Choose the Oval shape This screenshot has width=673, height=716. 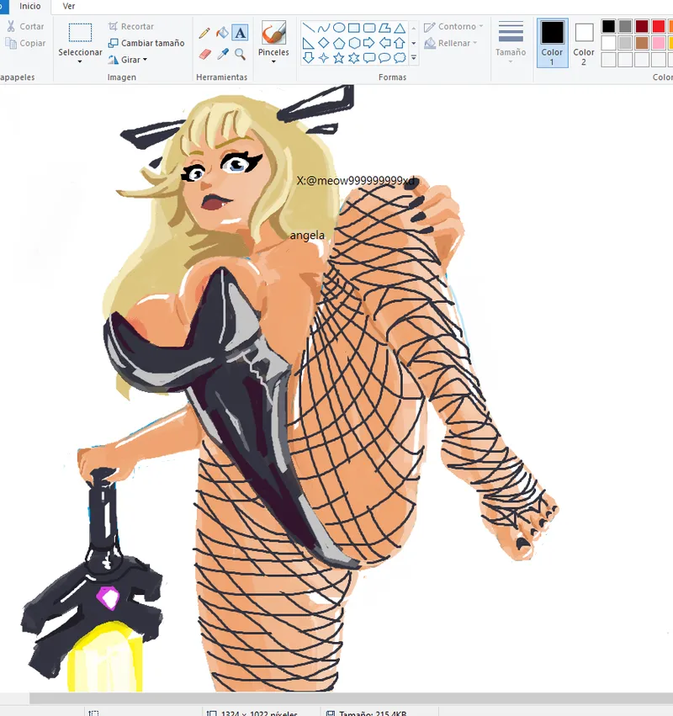[x=339, y=29]
